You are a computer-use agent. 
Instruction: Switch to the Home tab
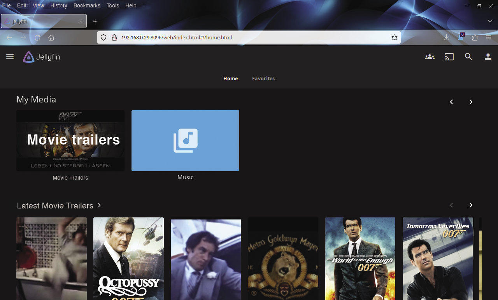pyautogui.click(x=230, y=78)
